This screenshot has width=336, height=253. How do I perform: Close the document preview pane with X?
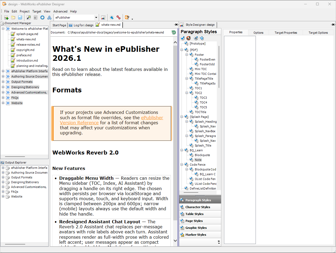click(176, 25)
